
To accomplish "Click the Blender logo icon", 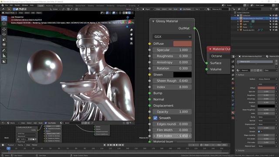I will [x=3, y=5].
